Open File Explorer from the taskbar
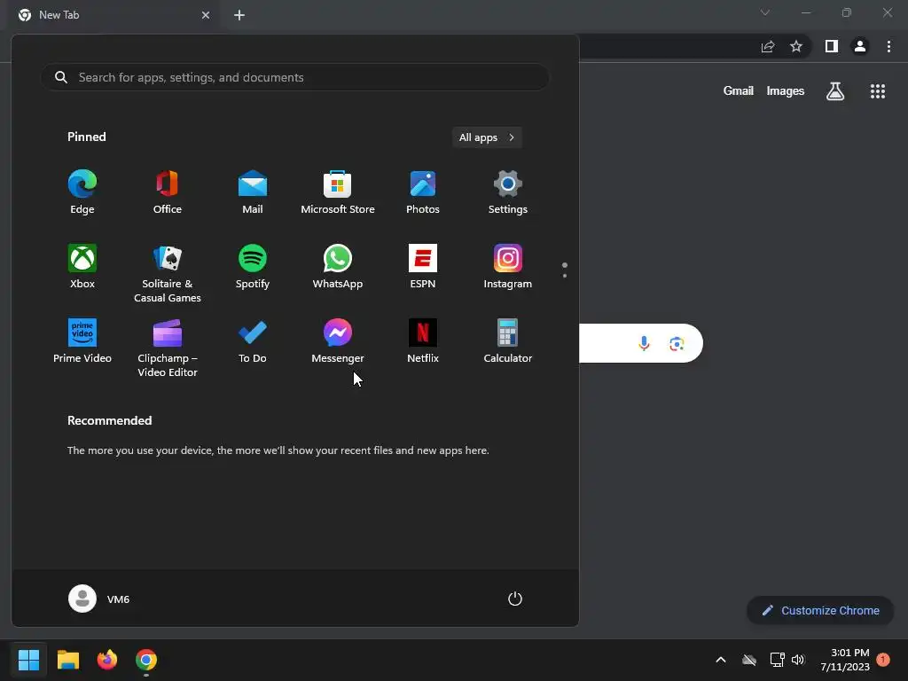 click(x=67, y=660)
